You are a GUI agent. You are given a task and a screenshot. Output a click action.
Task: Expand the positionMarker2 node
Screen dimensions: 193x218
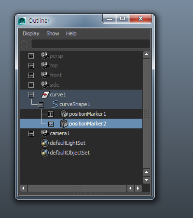click(51, 124)
